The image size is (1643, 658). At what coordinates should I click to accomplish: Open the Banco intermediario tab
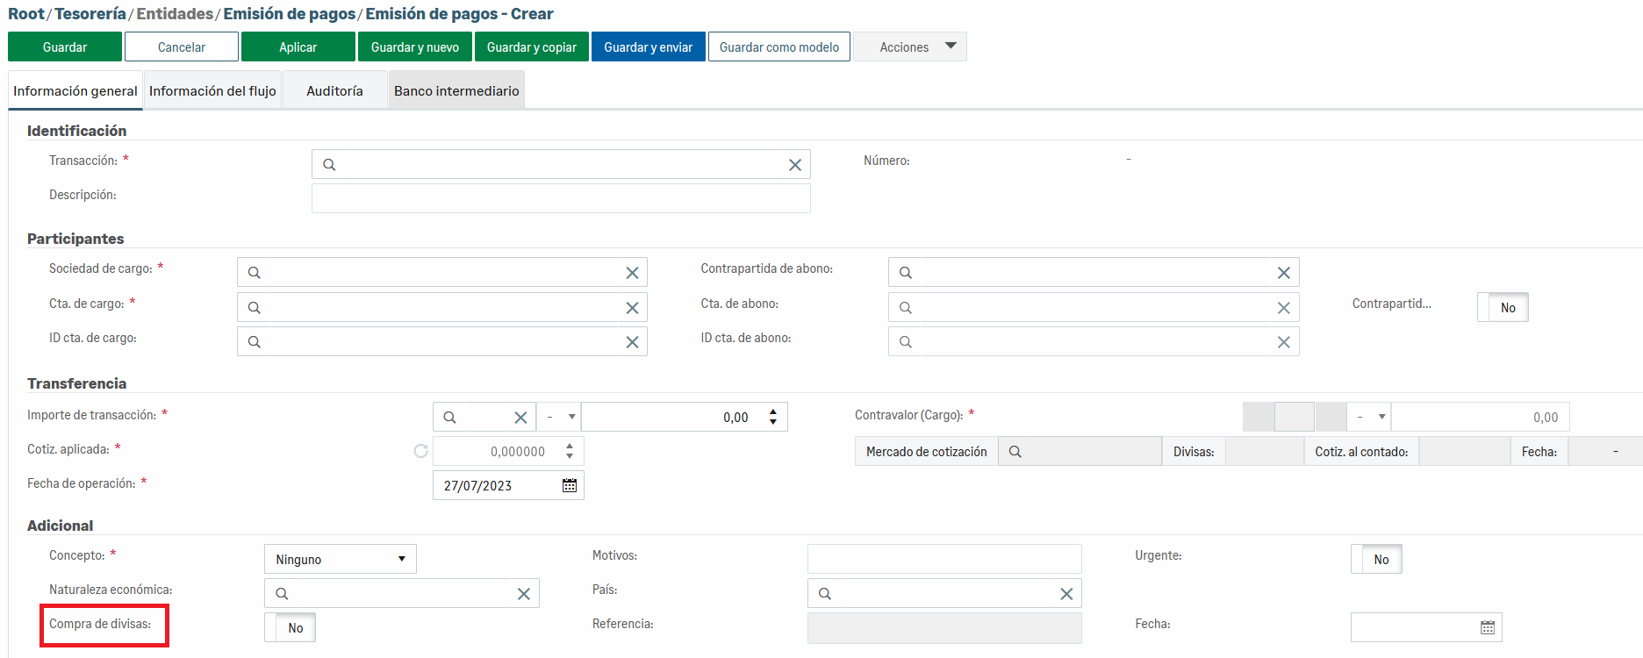point(456,91)
